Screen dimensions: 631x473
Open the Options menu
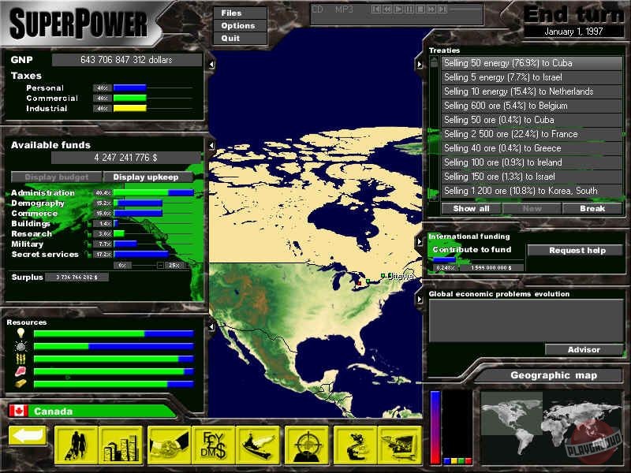(237, 26)
